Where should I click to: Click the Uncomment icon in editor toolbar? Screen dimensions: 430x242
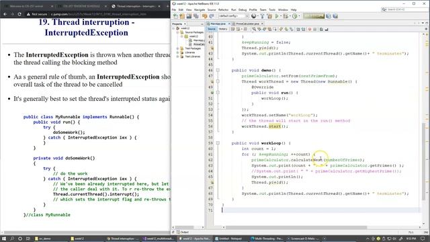327,29
